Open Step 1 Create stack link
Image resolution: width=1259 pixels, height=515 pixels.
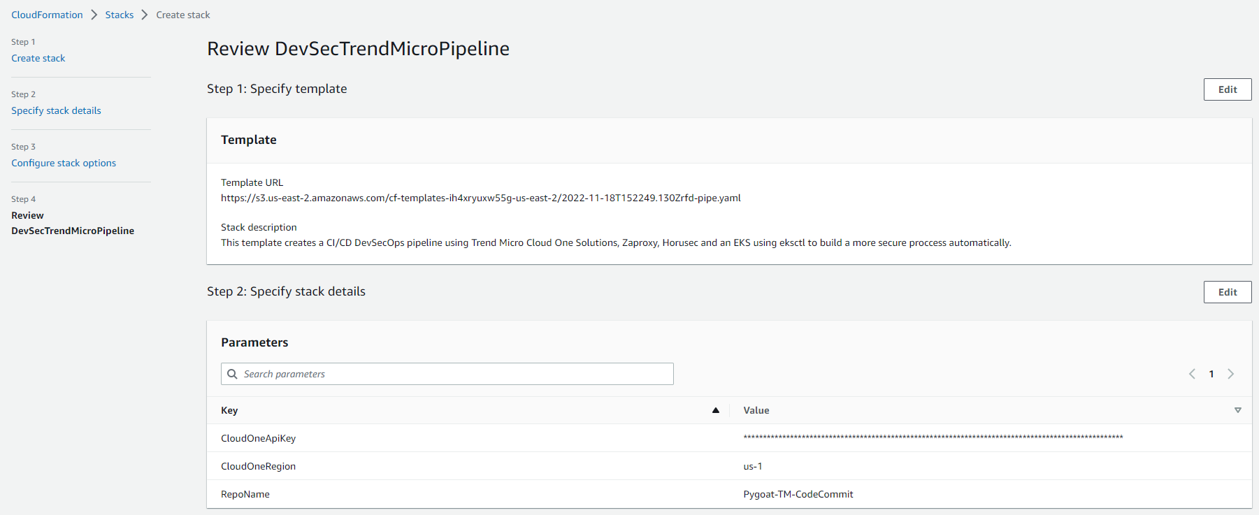click(x=38, y=58)
